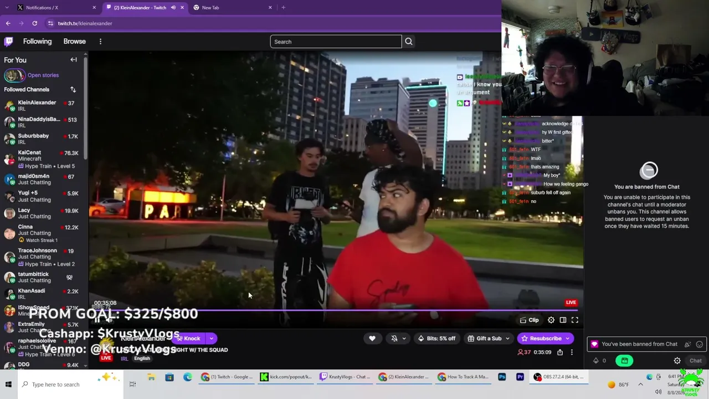Open Cinna channel in sidebar
Viewport: 709px width, 399px height.
coord(43,233)
